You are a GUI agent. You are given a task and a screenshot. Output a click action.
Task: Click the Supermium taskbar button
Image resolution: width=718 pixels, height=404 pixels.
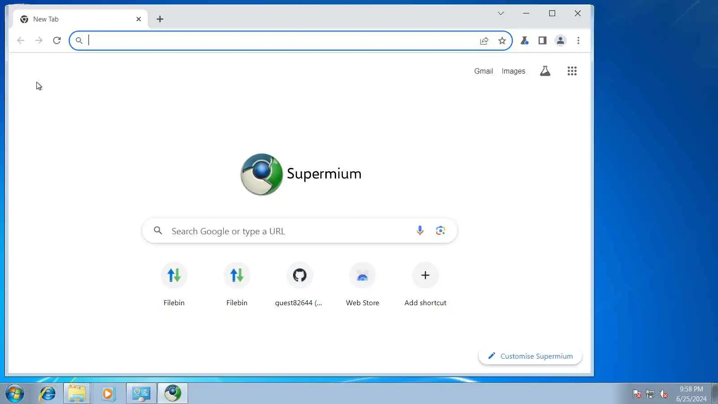pyautogui.click(x=173, y=394)
